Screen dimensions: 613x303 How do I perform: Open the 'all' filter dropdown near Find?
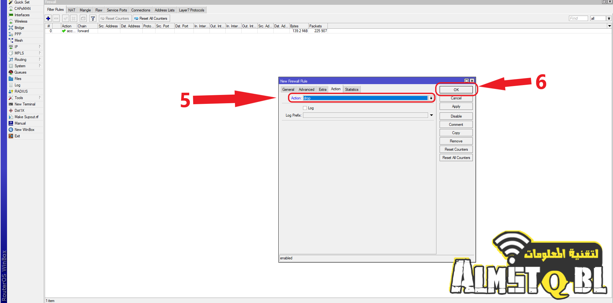click(609, 18)
